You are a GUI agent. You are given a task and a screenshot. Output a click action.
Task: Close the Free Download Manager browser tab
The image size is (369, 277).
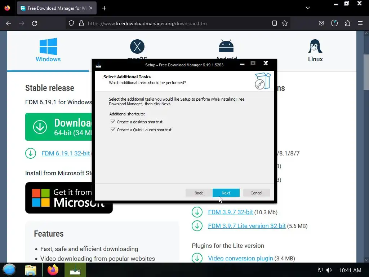tap(91, 8)
